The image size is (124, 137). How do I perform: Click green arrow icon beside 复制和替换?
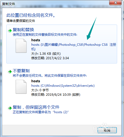click(x=10, y=31)
